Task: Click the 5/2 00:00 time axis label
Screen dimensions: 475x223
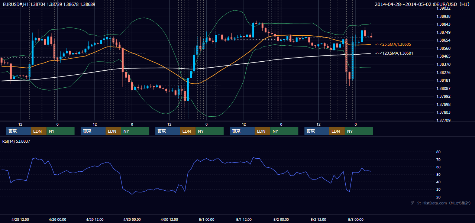Action: (281, 219)
